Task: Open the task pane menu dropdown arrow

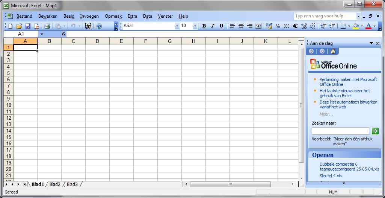Action: [371, 43]
